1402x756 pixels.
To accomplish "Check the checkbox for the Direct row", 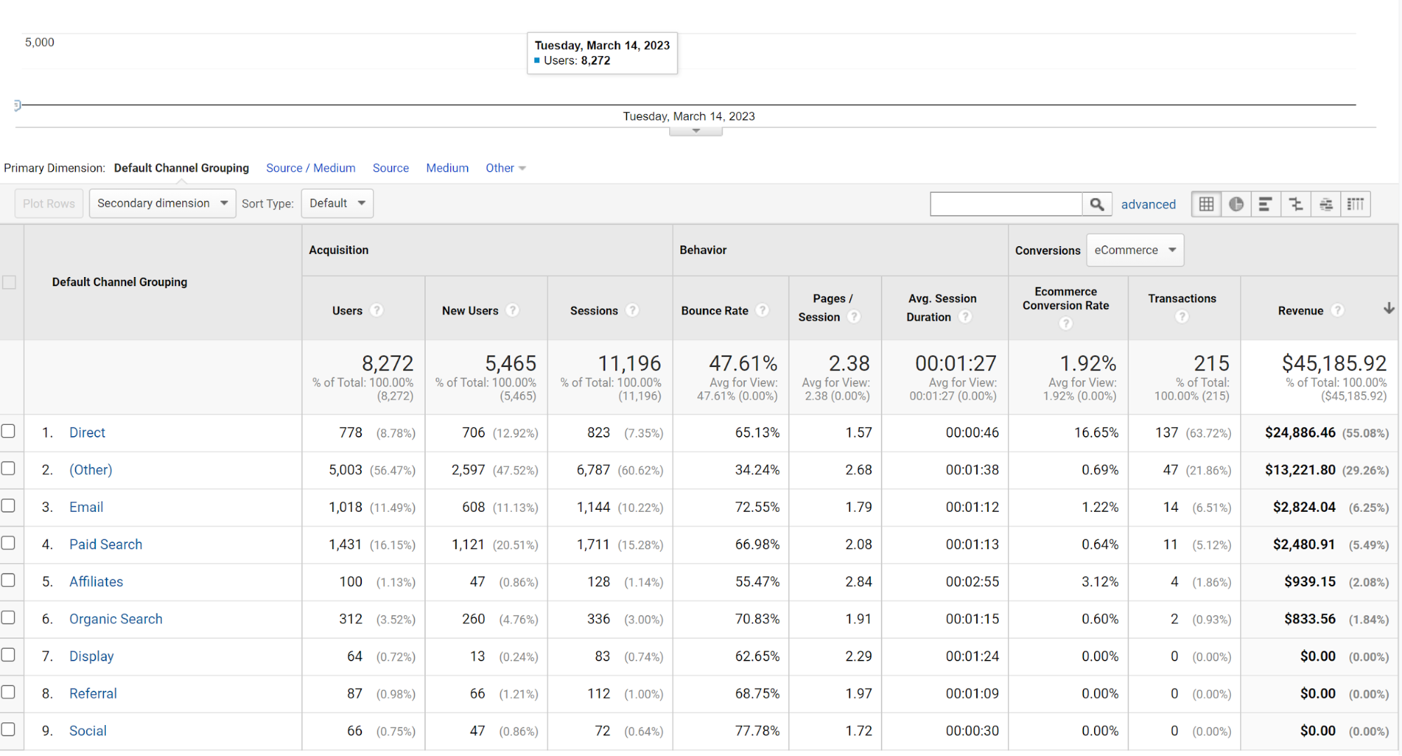I will pyautogui.click(x=8, y=431).
